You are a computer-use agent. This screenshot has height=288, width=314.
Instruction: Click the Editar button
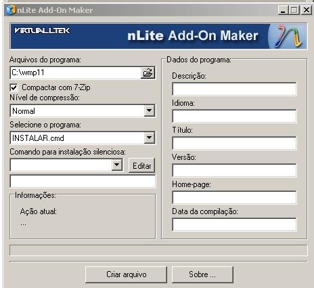pyautogui.click(x=141, y=165)
